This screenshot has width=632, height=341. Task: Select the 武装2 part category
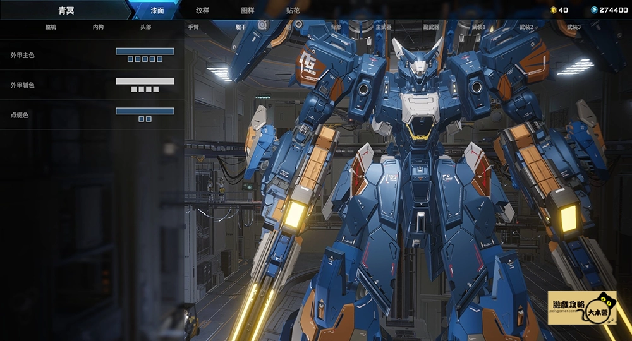pyautogui.click(x=526, y=27)
